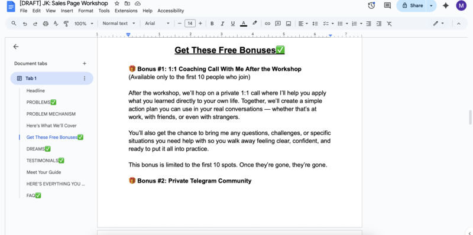This screenshot has width=473, height=235.
Task: Open the Gemini sparkle icon
Action: (446, 5)
